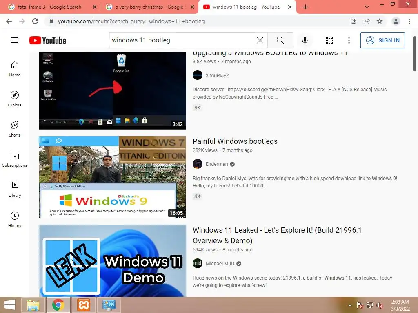The height and width of the screenshot is (313, 418).
Task: Click '282K views' under Painful Windows bootlegs
Action: tap(205, 150)
